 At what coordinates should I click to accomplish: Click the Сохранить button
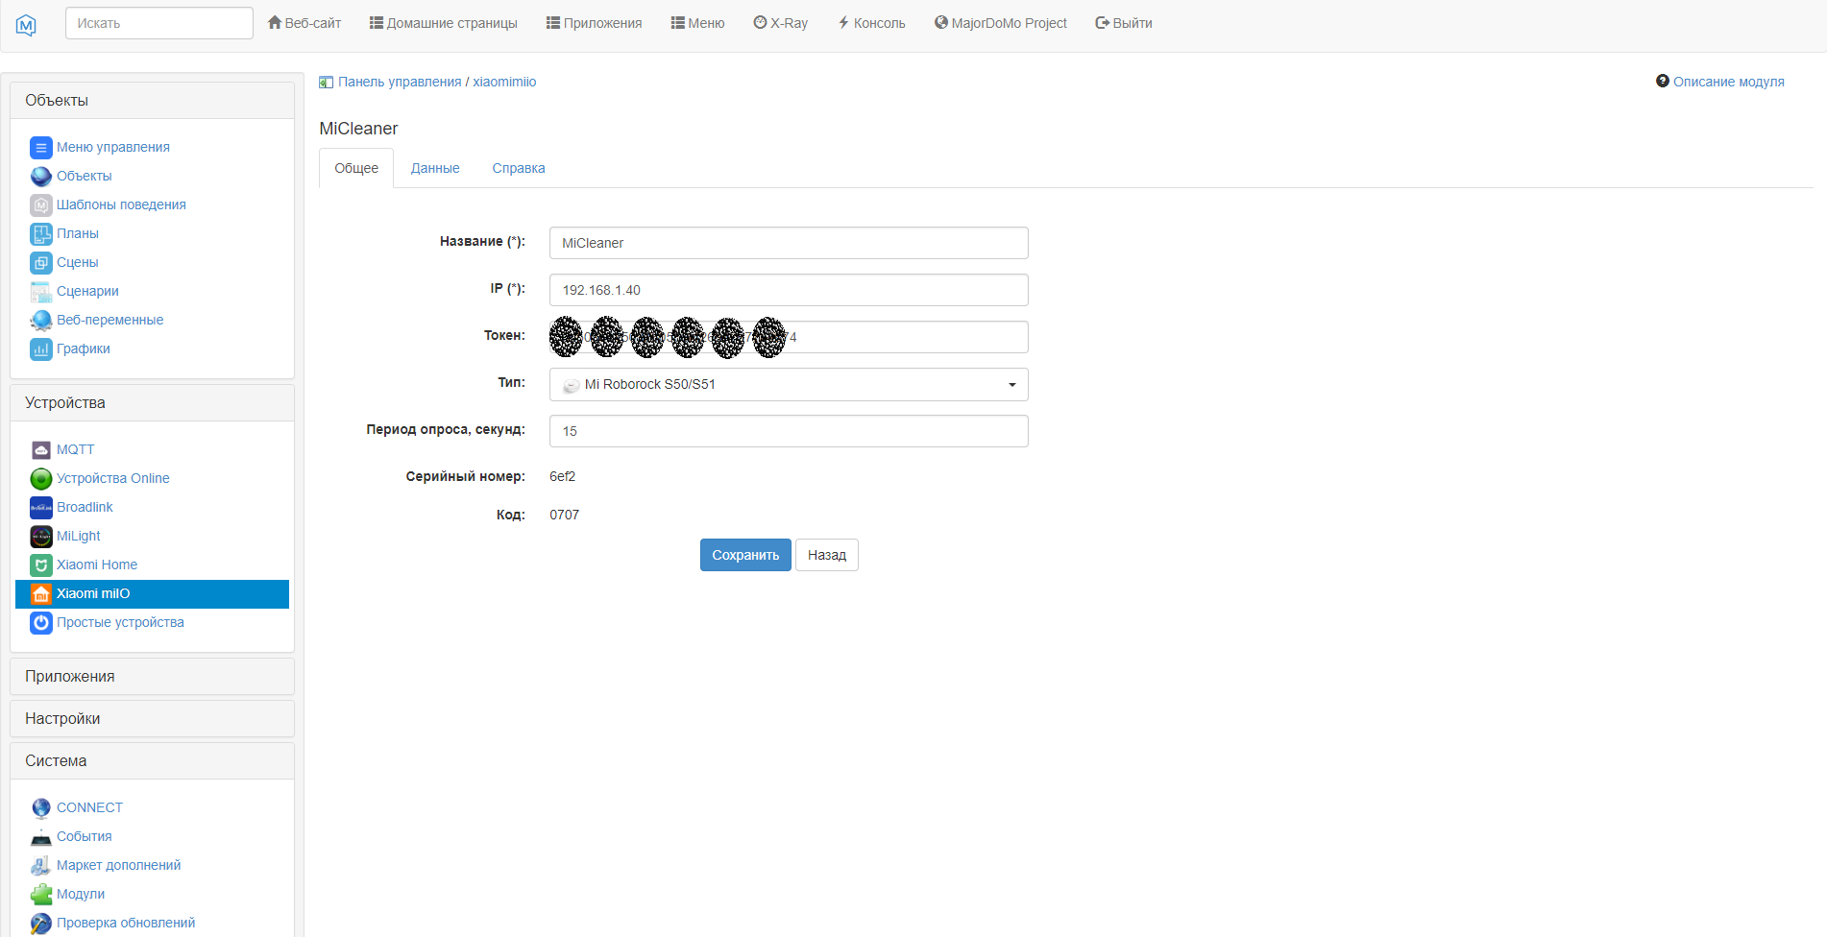pyautogui.click(x=745, y=555)
